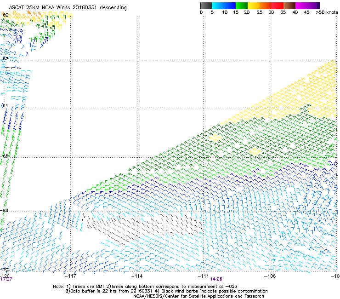Screen dimensions: 340x299
Task: Click the '-70' latitude axis label
Action: pos(4,270)
